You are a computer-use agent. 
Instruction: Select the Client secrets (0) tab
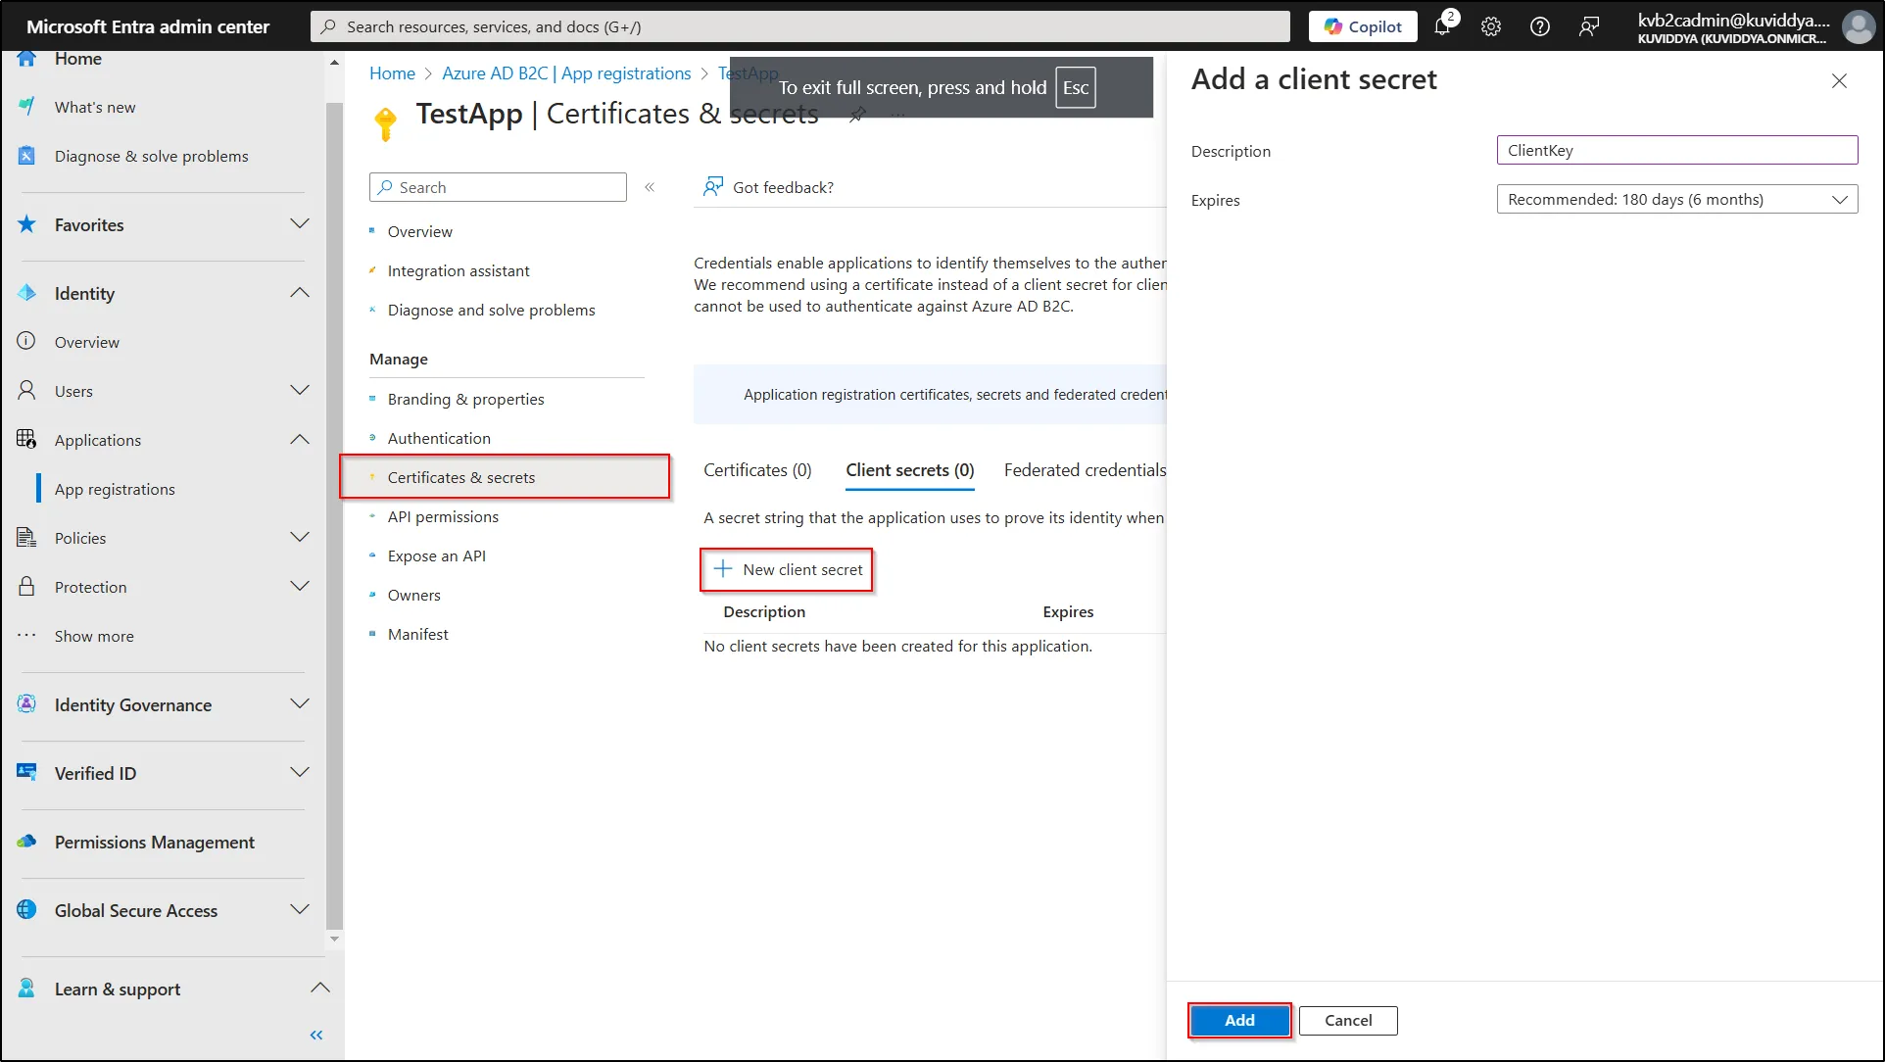909,470
